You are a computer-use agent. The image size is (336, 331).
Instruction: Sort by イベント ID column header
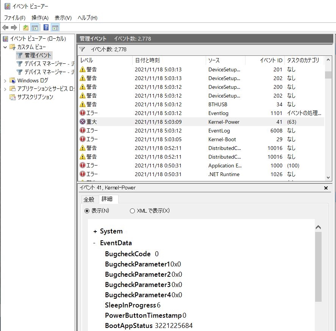[265, 60]
